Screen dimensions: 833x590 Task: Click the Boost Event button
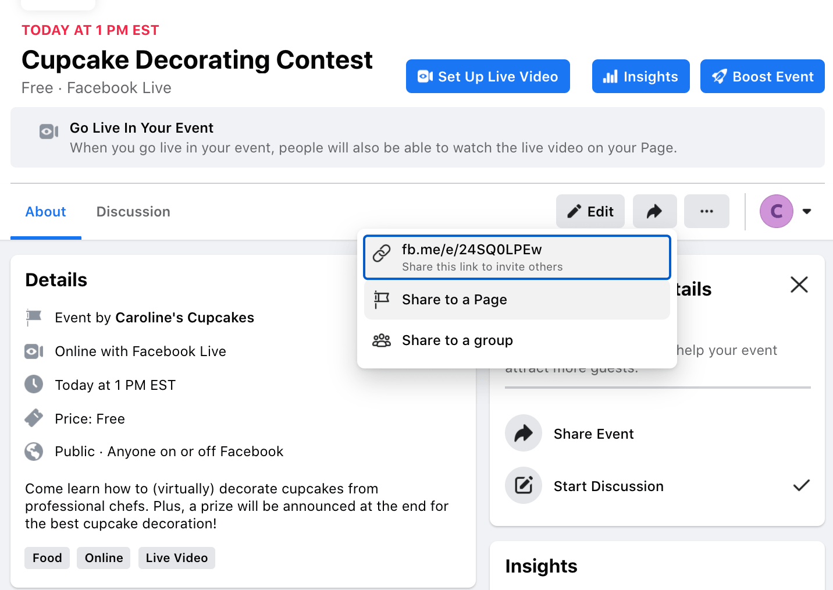pyautogui.click(x=762, y=76)
